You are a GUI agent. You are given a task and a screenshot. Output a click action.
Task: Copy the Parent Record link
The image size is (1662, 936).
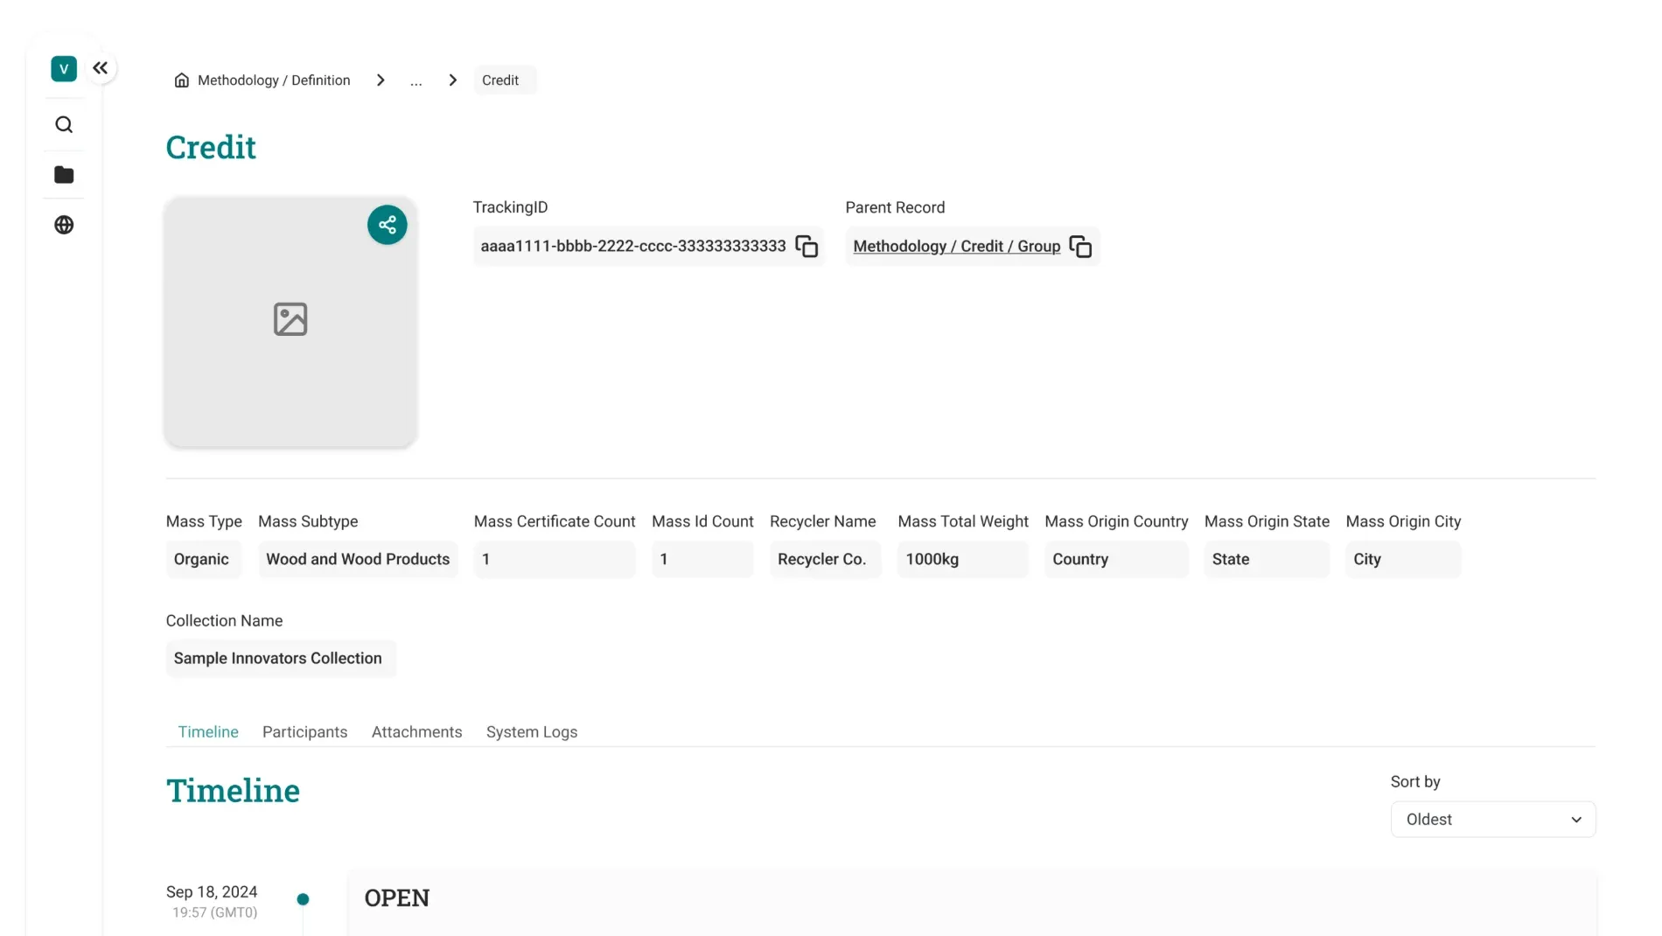coord(1080,247)
